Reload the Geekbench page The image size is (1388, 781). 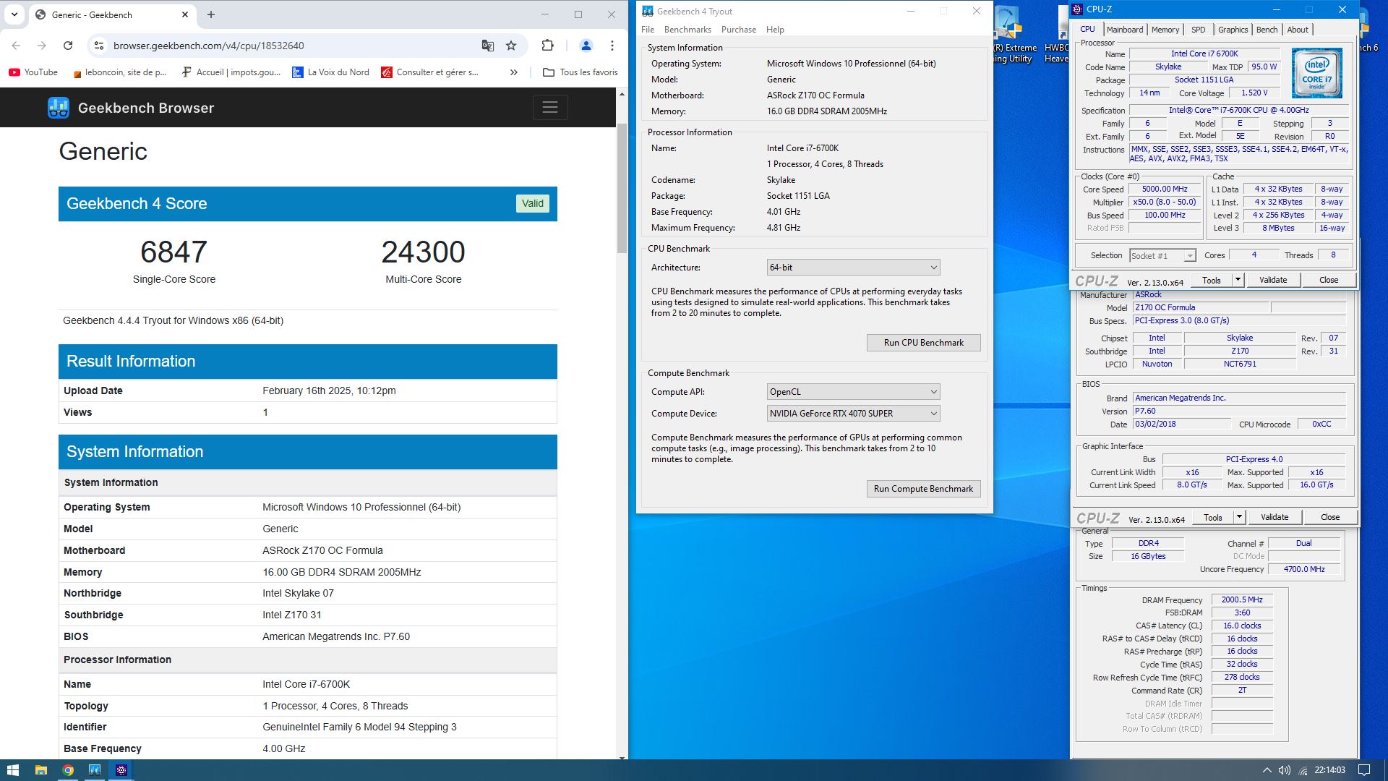coord(68,46)
